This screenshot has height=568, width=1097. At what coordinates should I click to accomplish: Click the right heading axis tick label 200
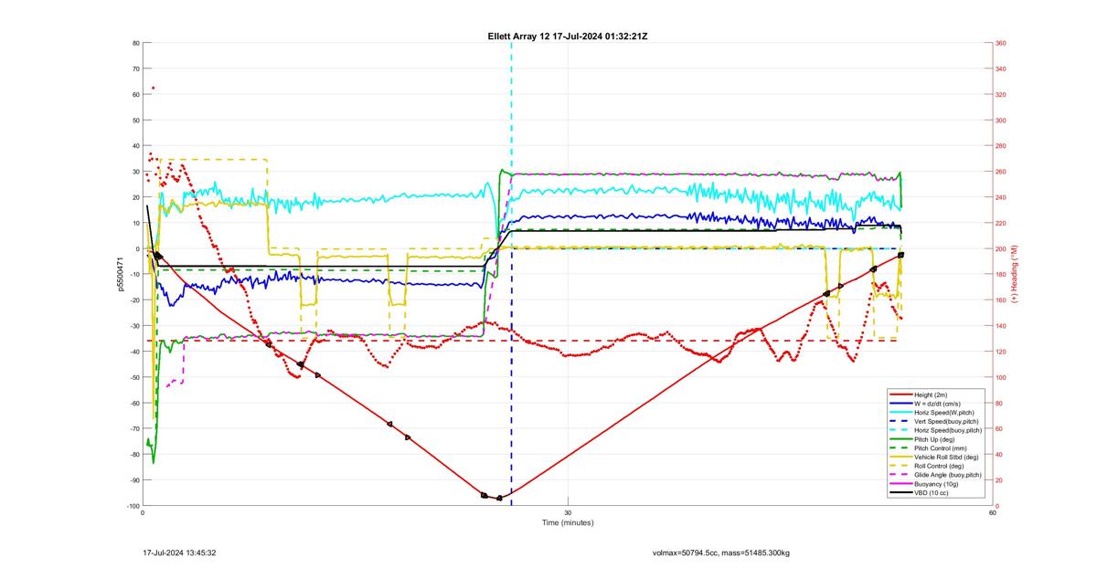coord(1000,248)
